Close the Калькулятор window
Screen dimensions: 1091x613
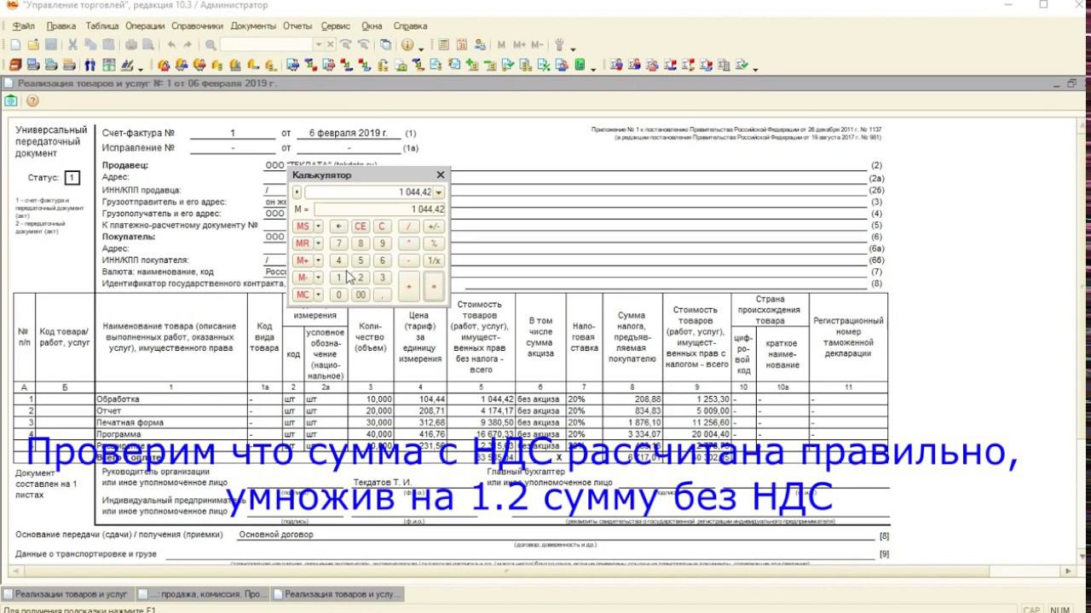pyautogui.click(x=440, y=175)
